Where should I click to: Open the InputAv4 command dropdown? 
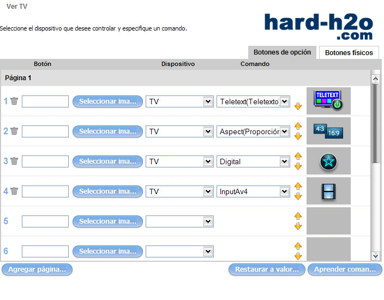284,191
